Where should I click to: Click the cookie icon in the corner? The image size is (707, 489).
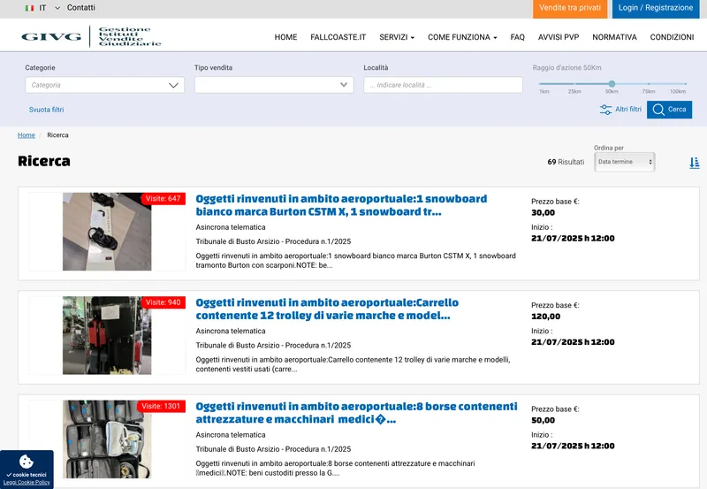[x=27, y=462]
